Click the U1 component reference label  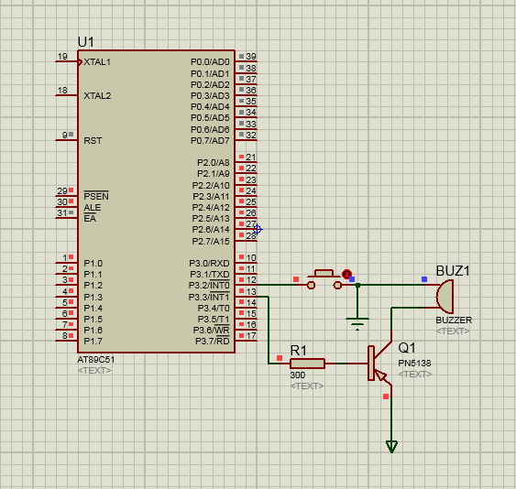pos(86,42)
